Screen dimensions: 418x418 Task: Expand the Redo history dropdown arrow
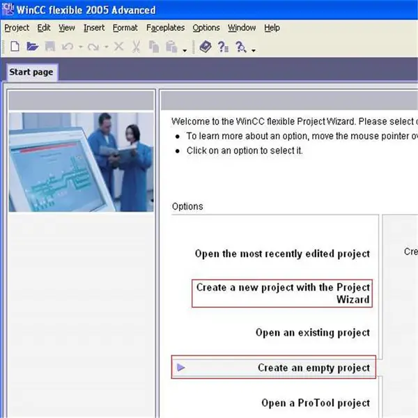[x=106, y=47]
